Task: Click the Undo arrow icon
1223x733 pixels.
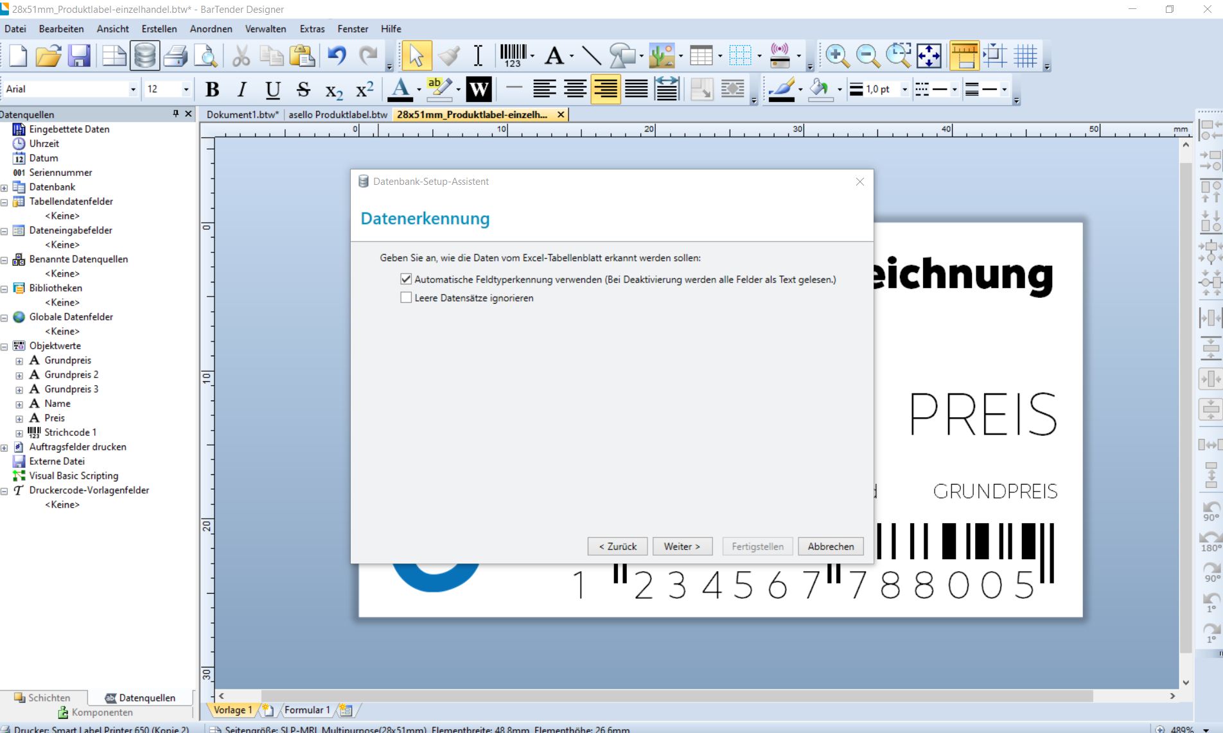Action: 337,56
